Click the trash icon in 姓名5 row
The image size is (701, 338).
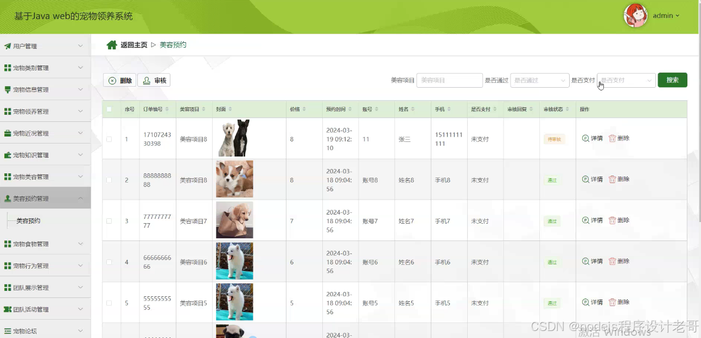point(612,302)
